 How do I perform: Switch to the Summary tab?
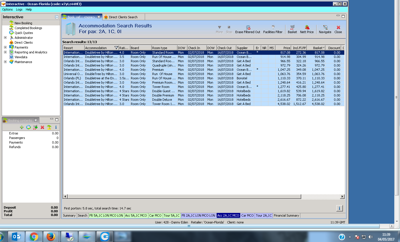click(x=69, y=215)
